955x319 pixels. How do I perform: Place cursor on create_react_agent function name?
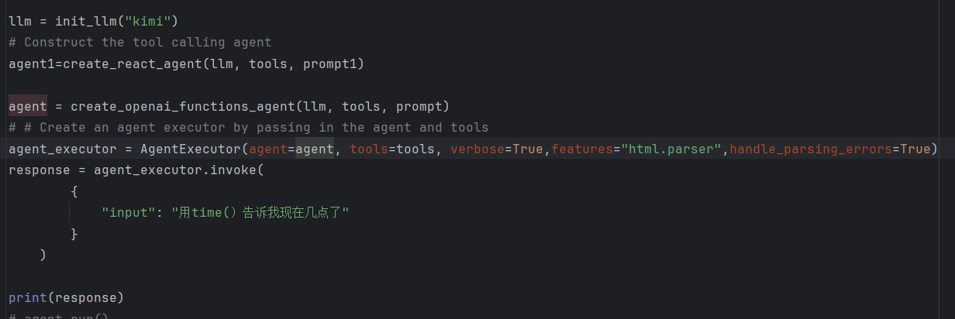click(133, 63)
